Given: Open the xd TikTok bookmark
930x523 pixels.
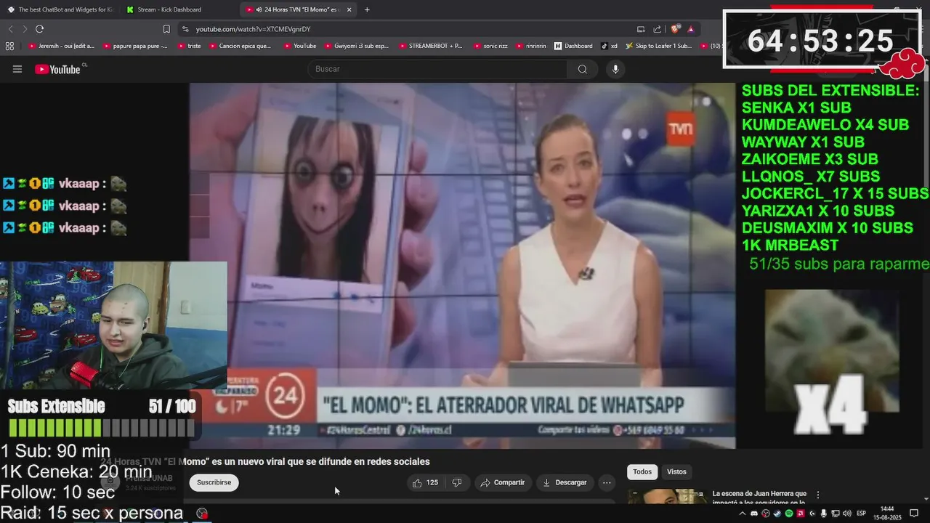Looking at the screenshot, I should pyautogui.click(x=609, y=46).
